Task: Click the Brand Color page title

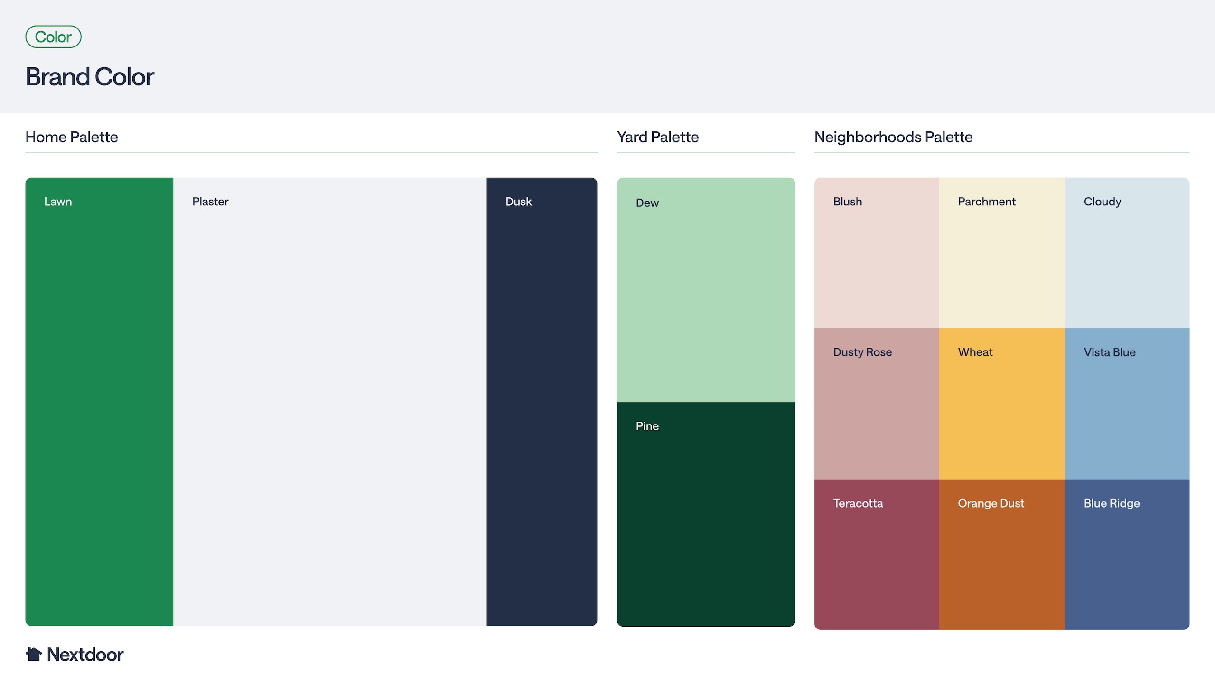Action: pos(90,76)
